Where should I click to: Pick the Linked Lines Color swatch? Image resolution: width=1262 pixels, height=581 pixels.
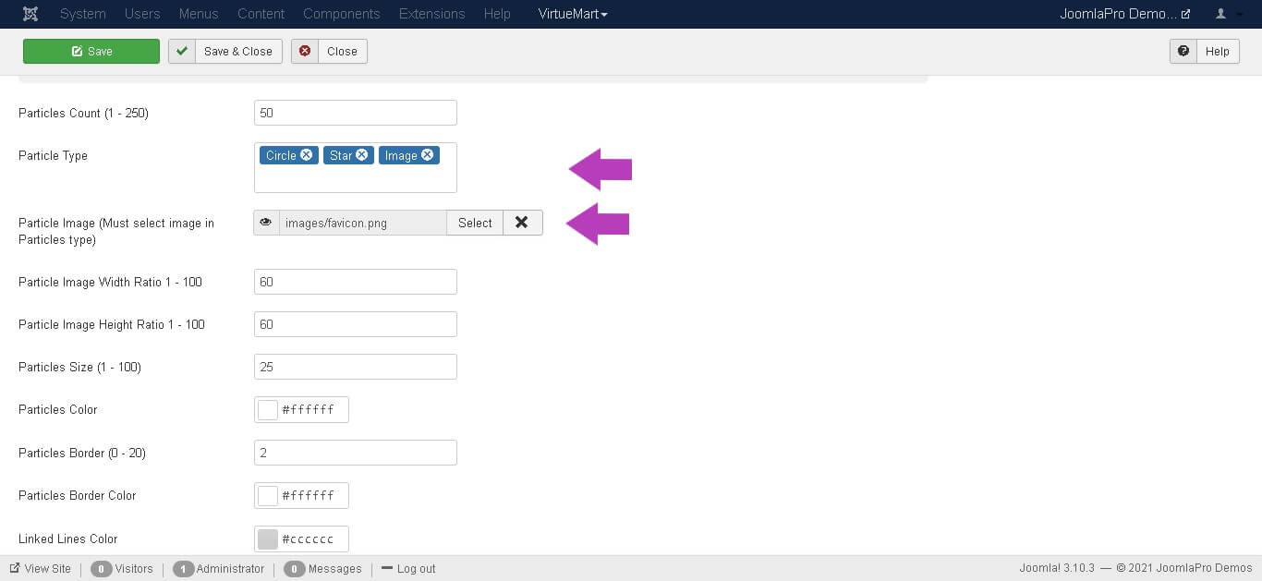pyautogui.click(x=268, y=539)
